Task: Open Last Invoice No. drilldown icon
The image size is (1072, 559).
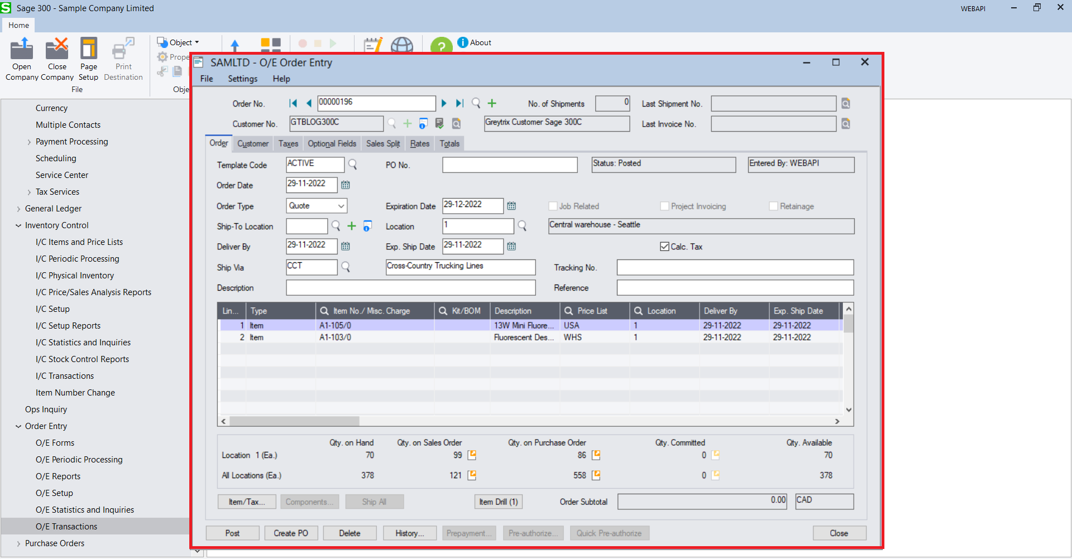Action: 846,124
